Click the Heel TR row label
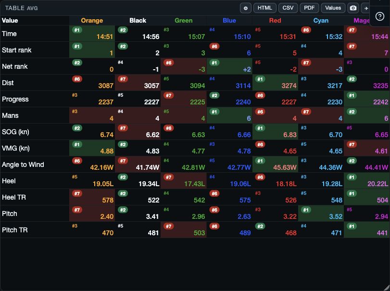The image size is (390, 291). (x=14, y=197)
